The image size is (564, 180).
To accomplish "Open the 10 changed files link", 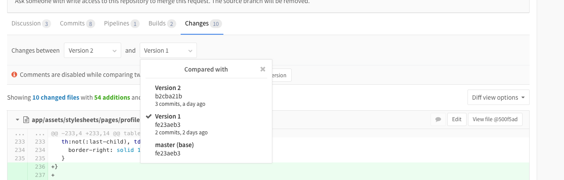I will pyautogui.click(x=56, y=97).
